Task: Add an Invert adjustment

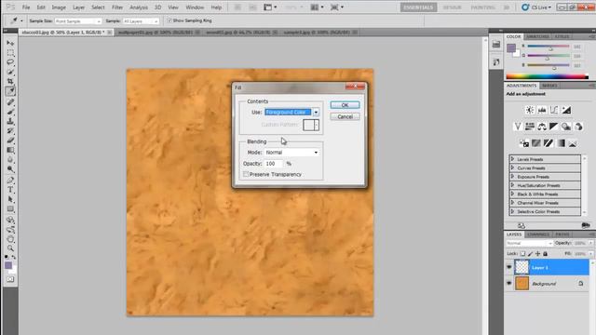Action: (x=523, y=143)
